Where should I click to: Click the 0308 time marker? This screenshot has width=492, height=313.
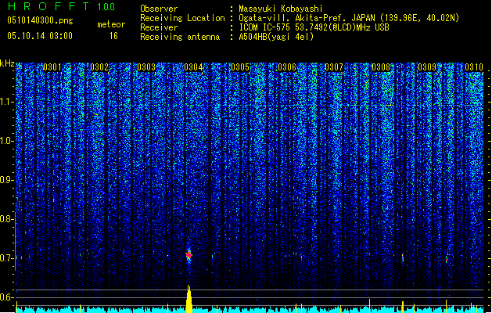click(x=381, y=67)
